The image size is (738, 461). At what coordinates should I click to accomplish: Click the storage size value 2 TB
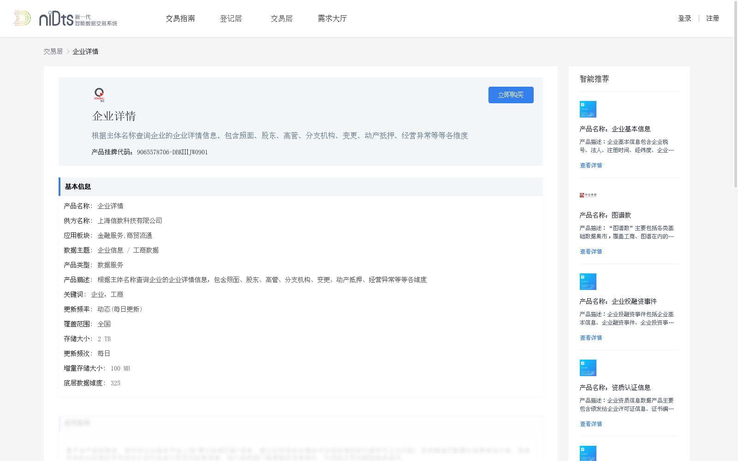(104, 339)
